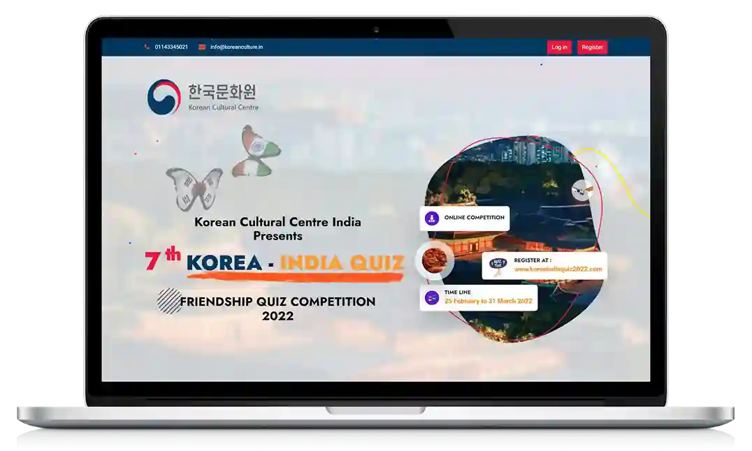Screen dimensions: 752x451
Task: Click the 'TIME LINE' label
Action: 458,293
